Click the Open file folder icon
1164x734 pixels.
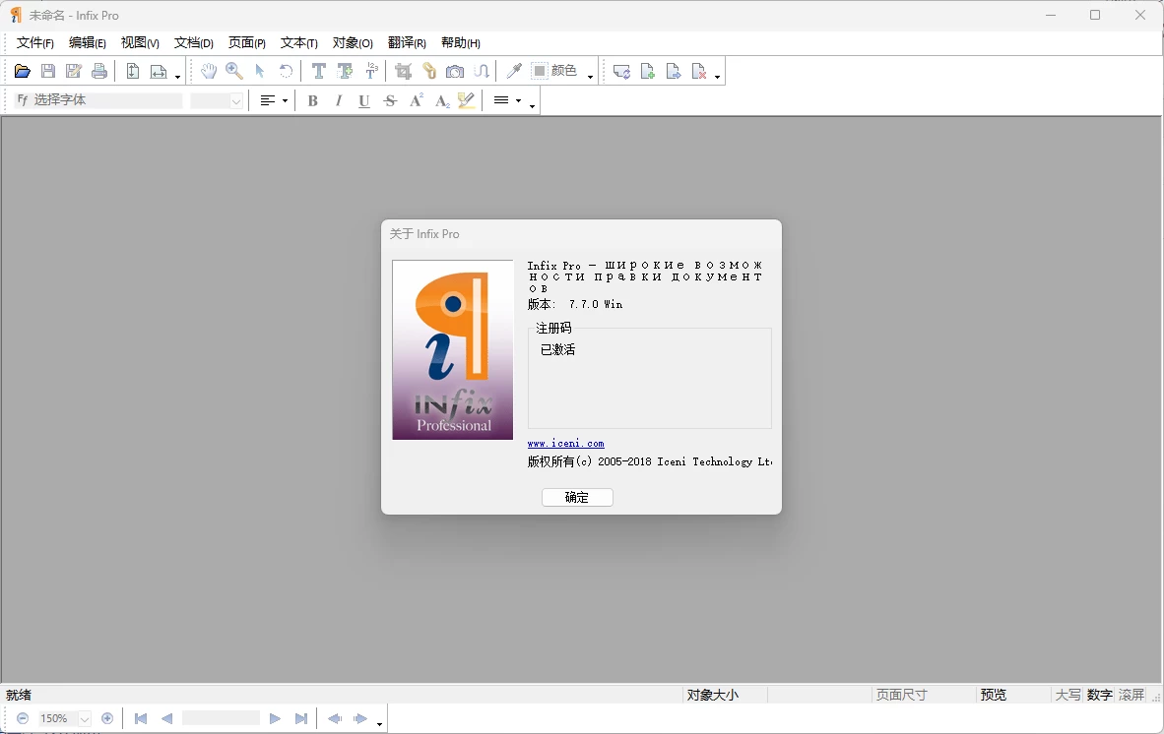click(22, 71)
